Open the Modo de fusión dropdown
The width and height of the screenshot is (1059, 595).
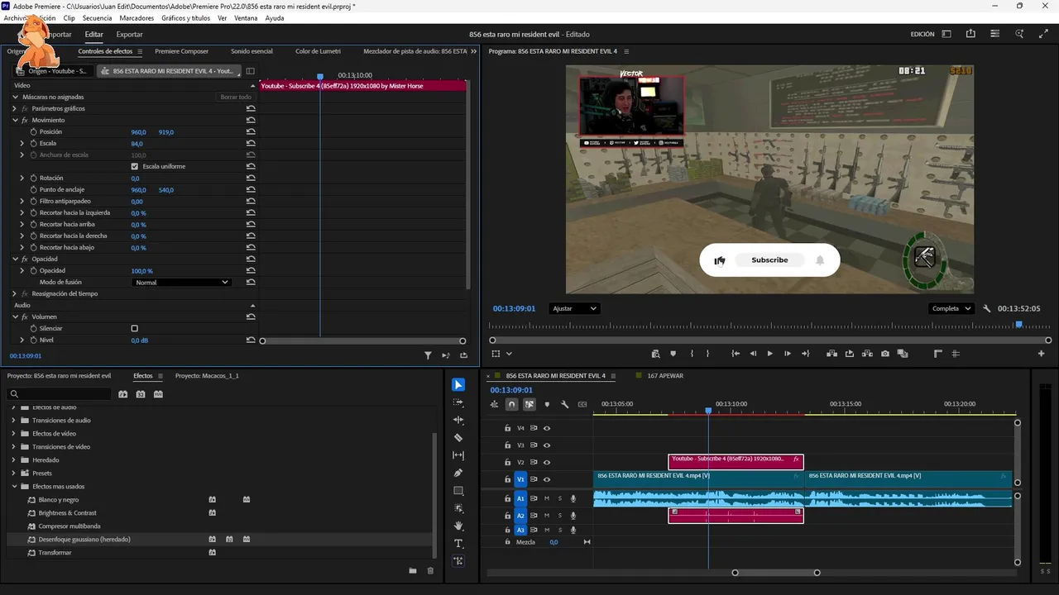[x=181, y=283]
